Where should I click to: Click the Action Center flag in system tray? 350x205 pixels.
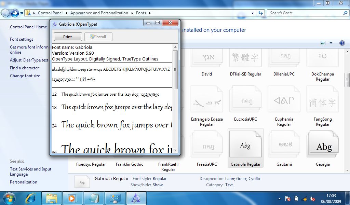coord(288,199)
